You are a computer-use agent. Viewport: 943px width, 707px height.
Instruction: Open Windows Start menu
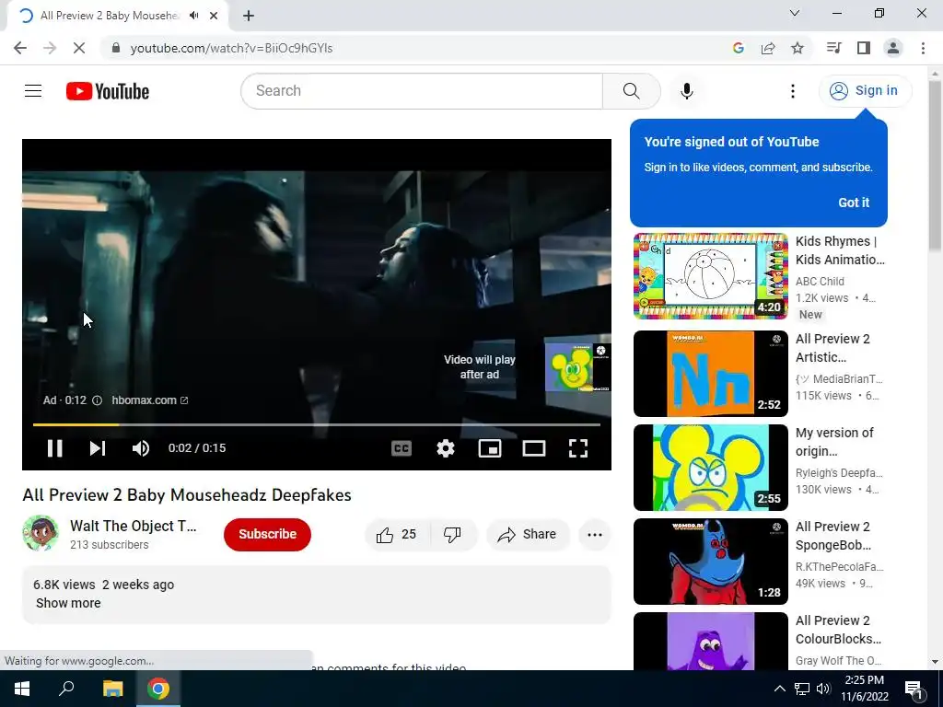pyautogui.click(x=22, y=689)
